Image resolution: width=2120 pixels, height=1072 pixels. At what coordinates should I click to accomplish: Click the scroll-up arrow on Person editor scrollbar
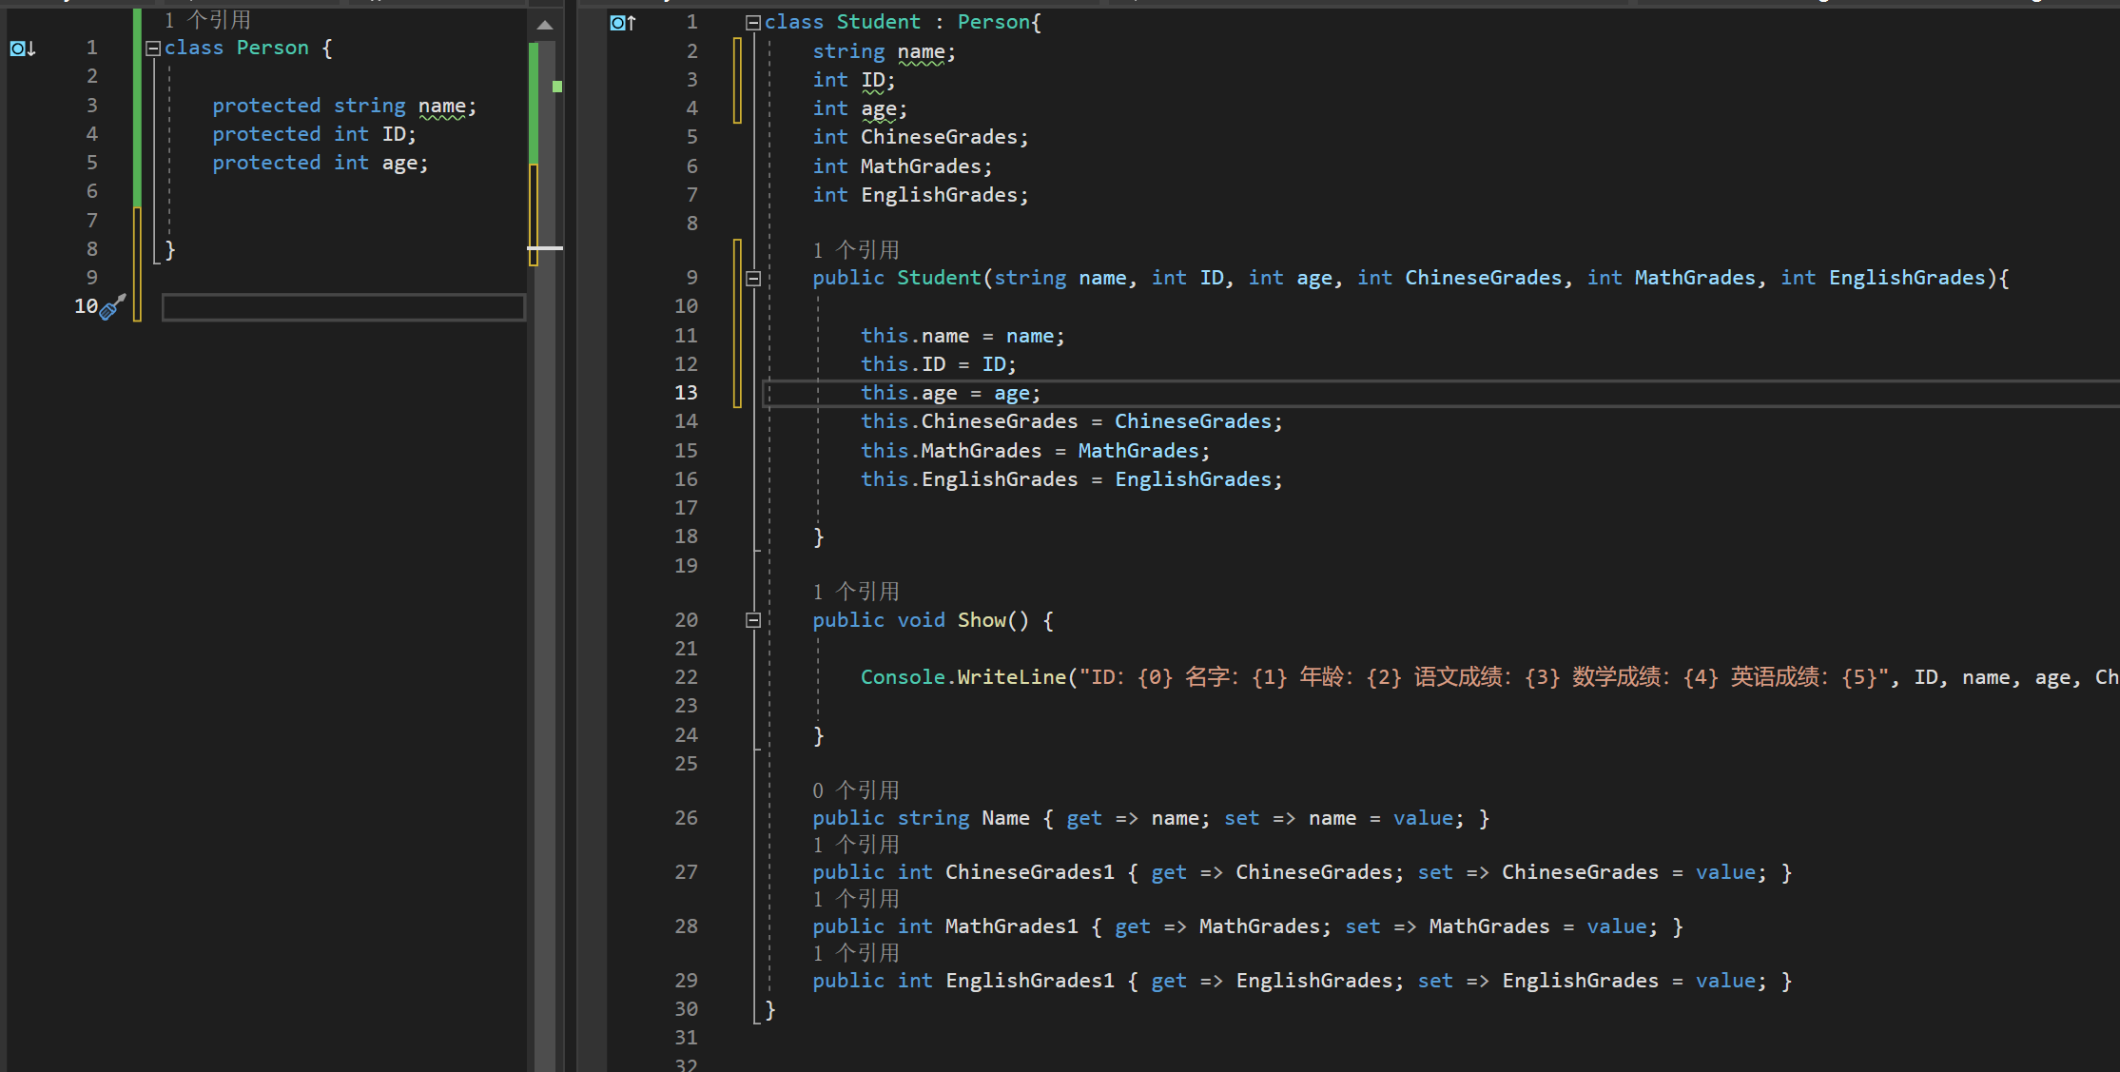point(545,26)
